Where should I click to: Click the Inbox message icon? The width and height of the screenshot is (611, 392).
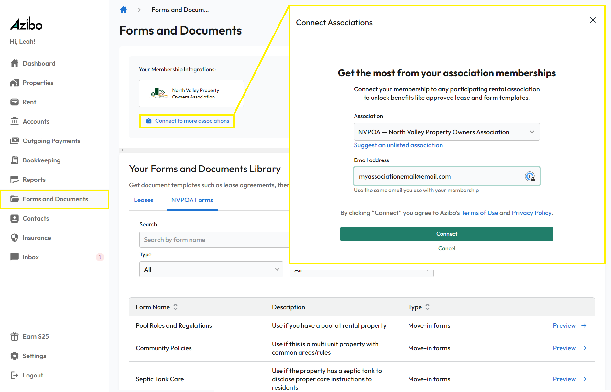15,257
